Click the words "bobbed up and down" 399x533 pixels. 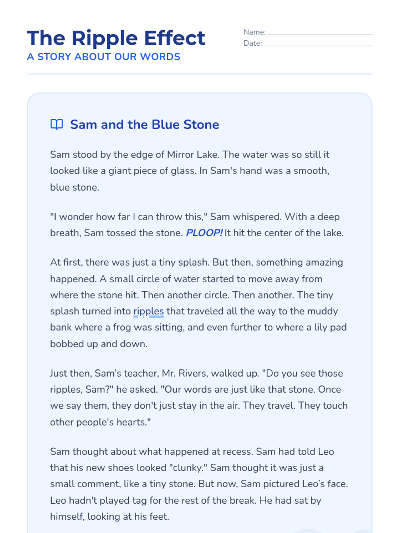point(98,344)
